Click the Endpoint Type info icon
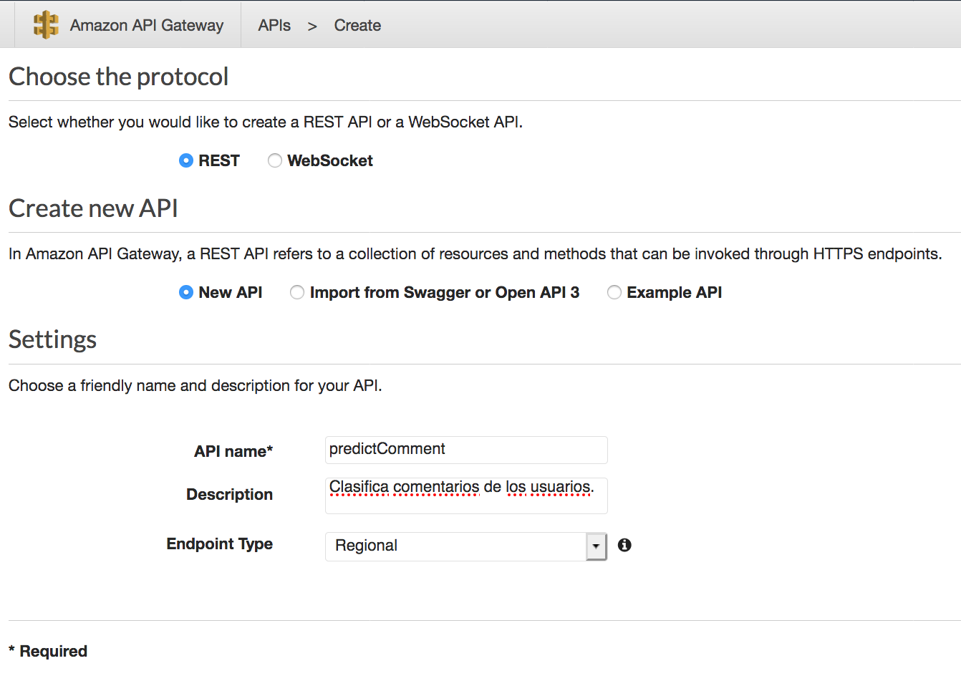This screenshot has height=676, width=961. tap(624, 545)
